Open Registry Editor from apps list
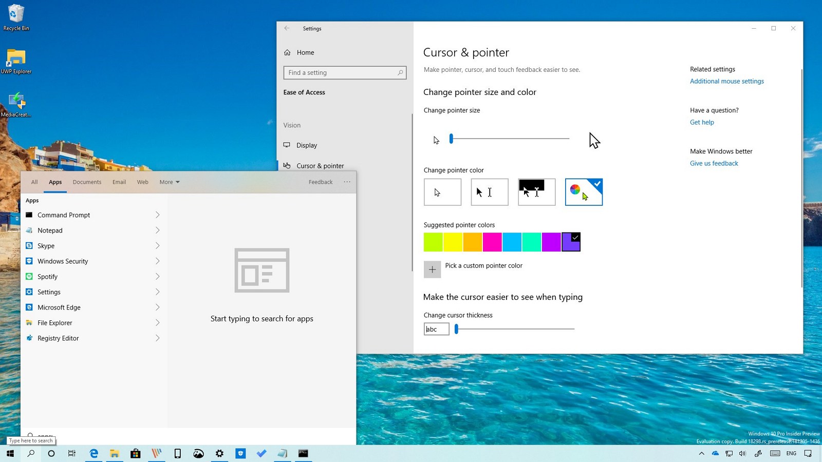The image size is (822, 462). (58, 338)
